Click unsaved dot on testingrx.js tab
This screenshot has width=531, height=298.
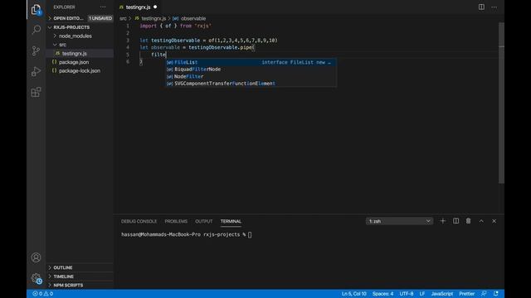tap(155, 7)
